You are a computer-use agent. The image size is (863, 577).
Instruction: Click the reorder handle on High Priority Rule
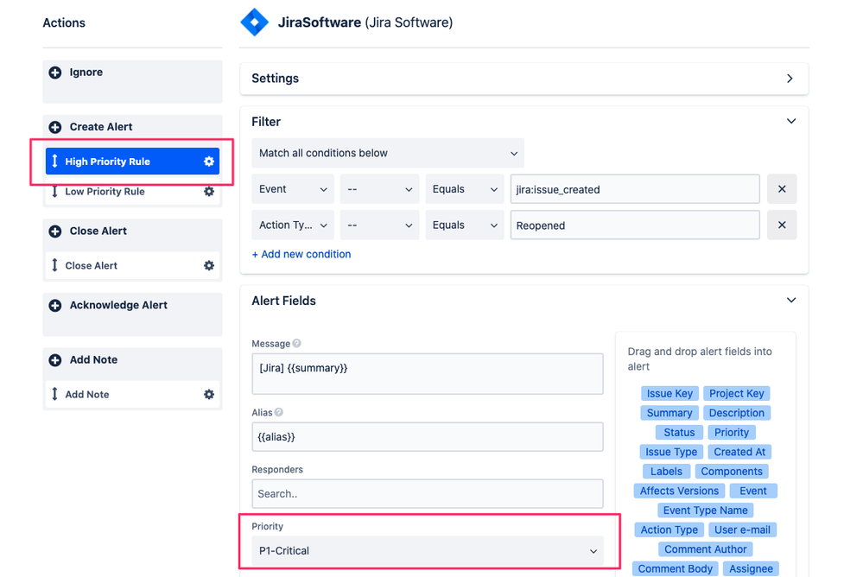(54, 162)
